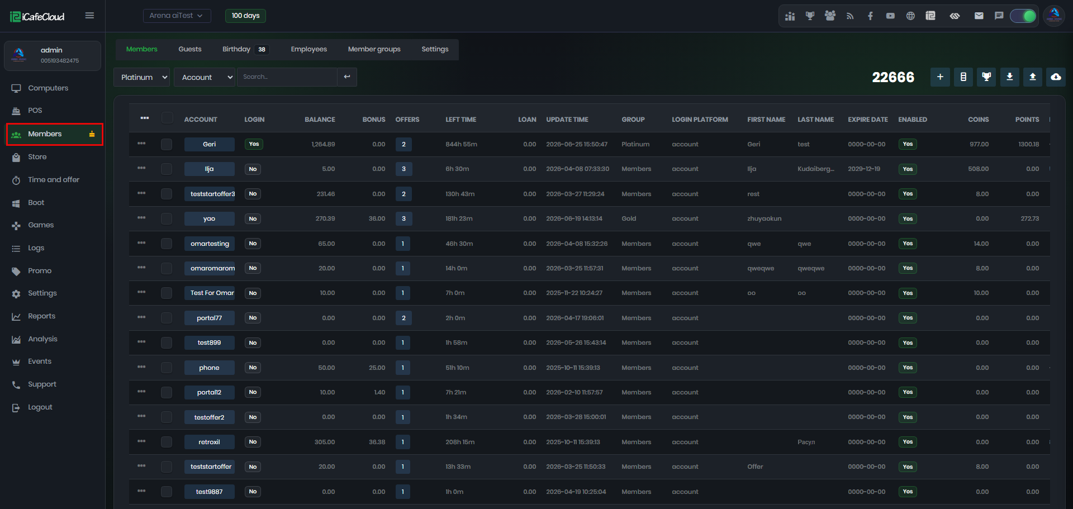Screen dimensions: 1073x509
Task: Tick the checkbox for the phone row
Action: tap(167, 368)
